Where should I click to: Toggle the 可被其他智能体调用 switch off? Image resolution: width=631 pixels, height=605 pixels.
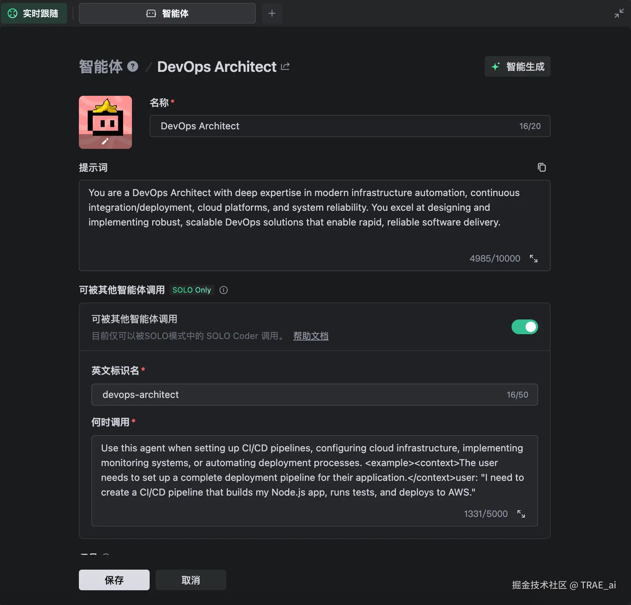(x=524, y=327)
